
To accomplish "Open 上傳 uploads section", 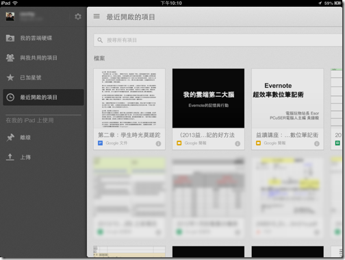I will tap(43, 157).
